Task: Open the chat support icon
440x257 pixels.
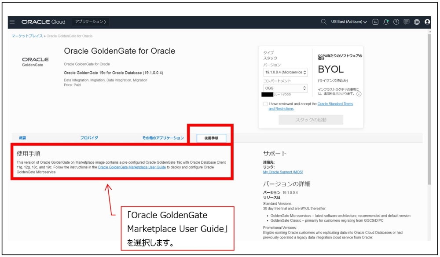Action: point(406,22)
